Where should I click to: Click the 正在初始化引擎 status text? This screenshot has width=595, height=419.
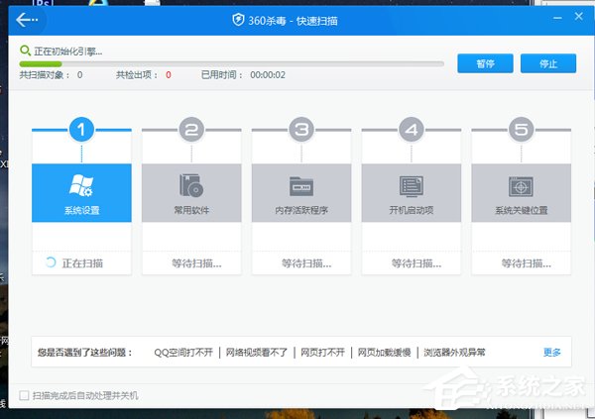point(67,51)
